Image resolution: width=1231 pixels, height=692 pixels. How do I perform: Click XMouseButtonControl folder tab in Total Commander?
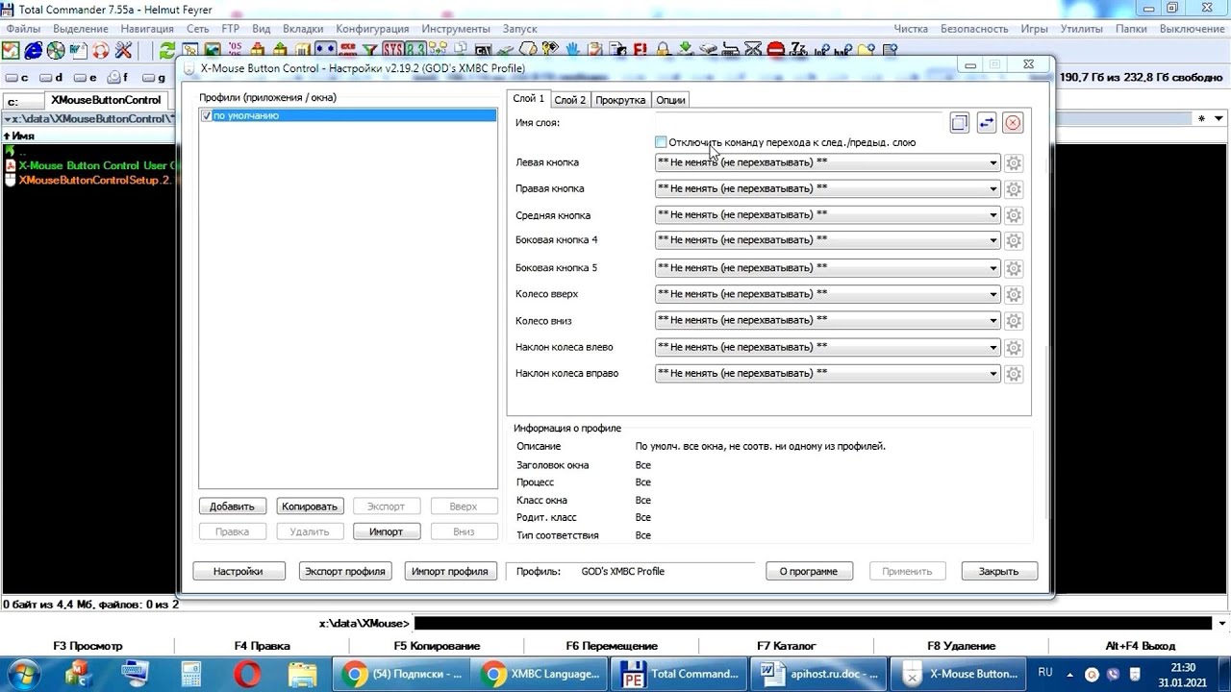[106, 100]
